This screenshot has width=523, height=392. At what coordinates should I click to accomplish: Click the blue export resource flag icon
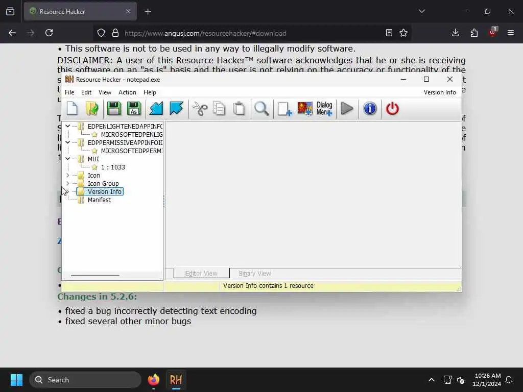tap(176, 109)
